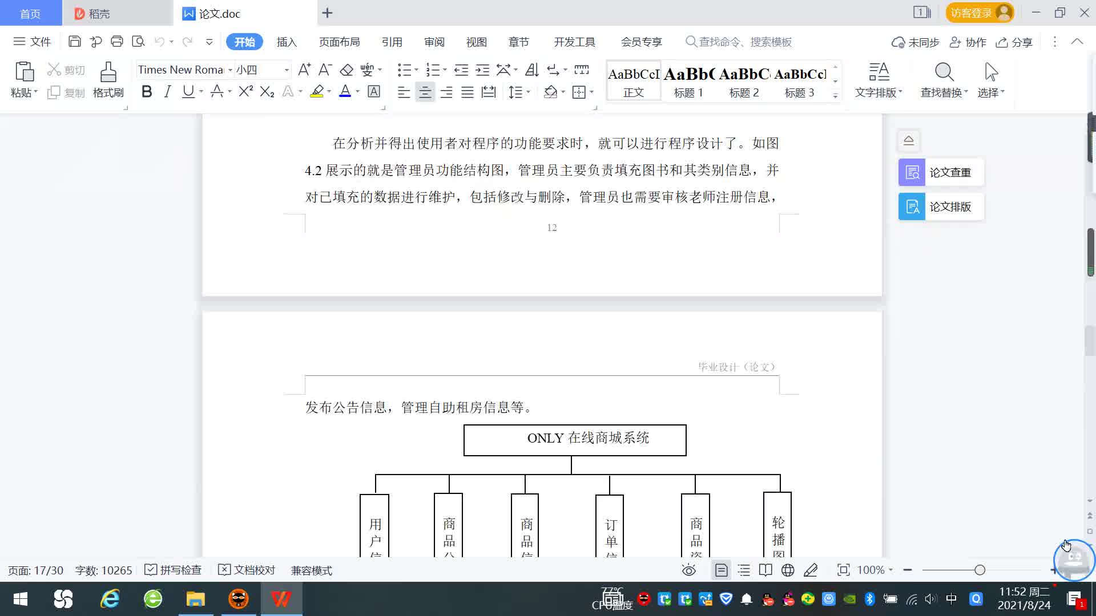This screenshot has width=1096, height=616.
Task: Decrease paragraph indent
Action: 461,70
